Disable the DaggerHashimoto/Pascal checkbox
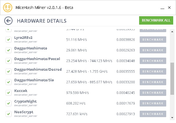The height and width of the screenshot is (123, 176). [9, 61]
